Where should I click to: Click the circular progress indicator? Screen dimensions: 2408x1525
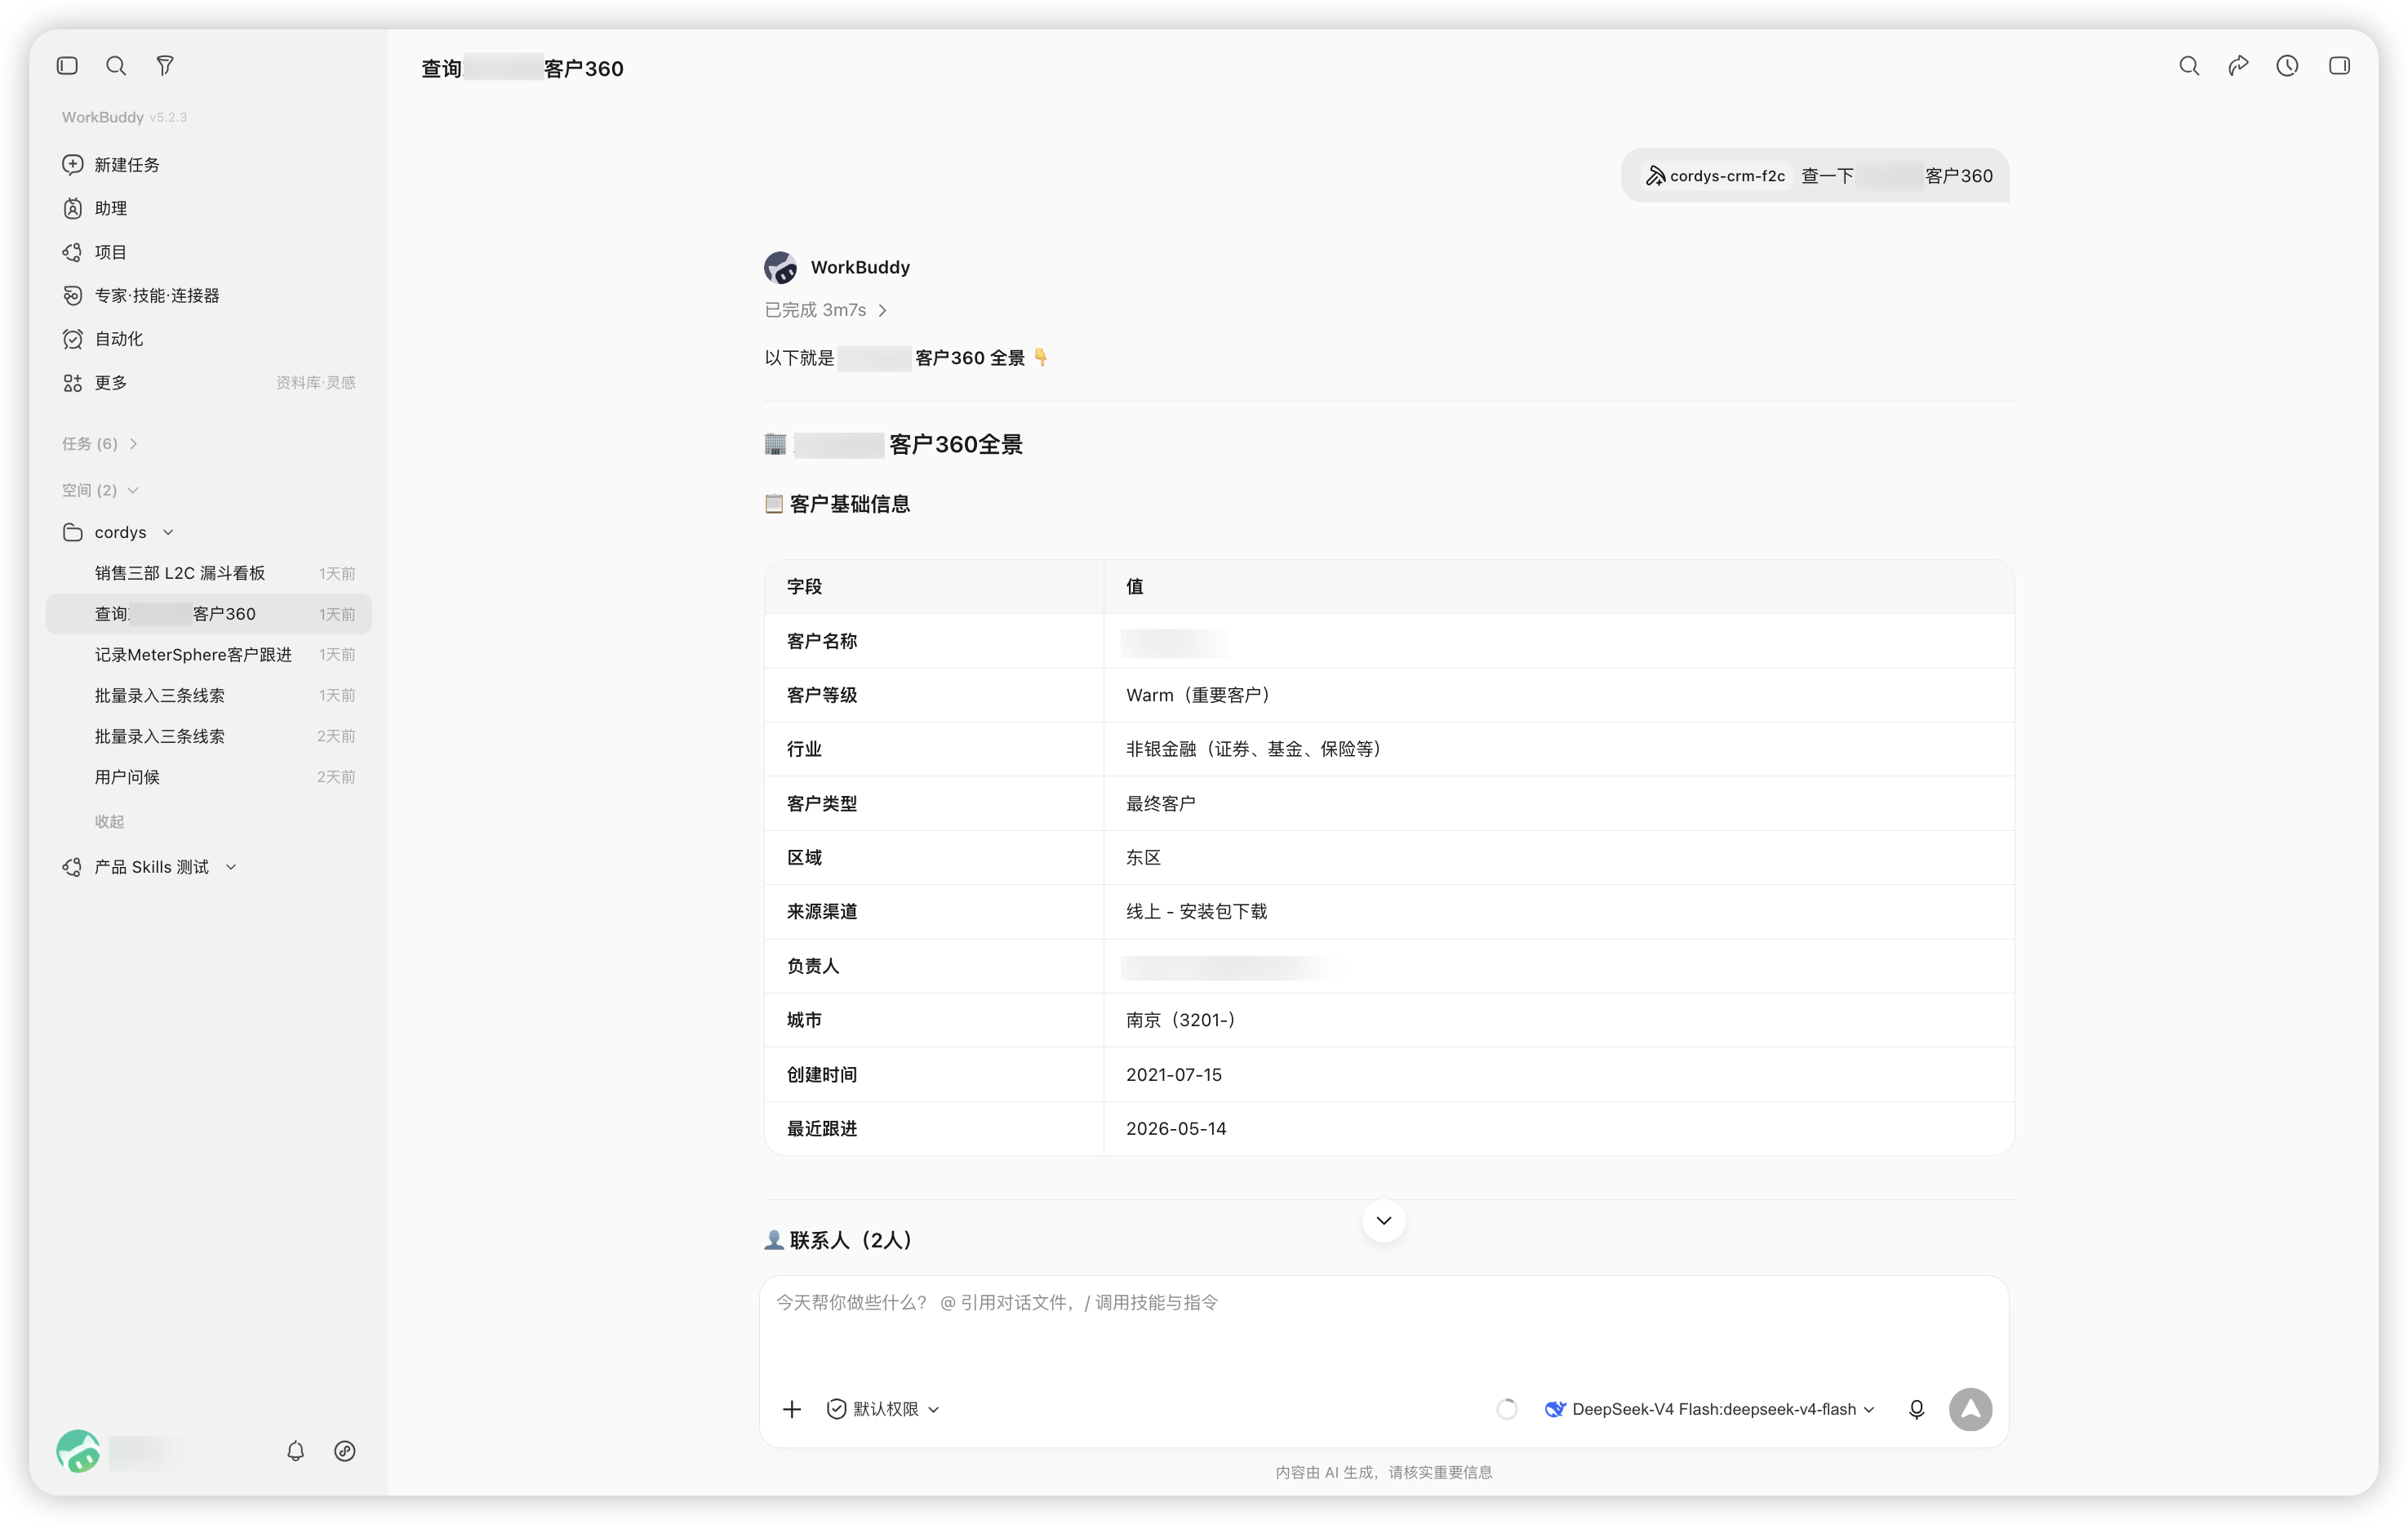[1507, 1409]
